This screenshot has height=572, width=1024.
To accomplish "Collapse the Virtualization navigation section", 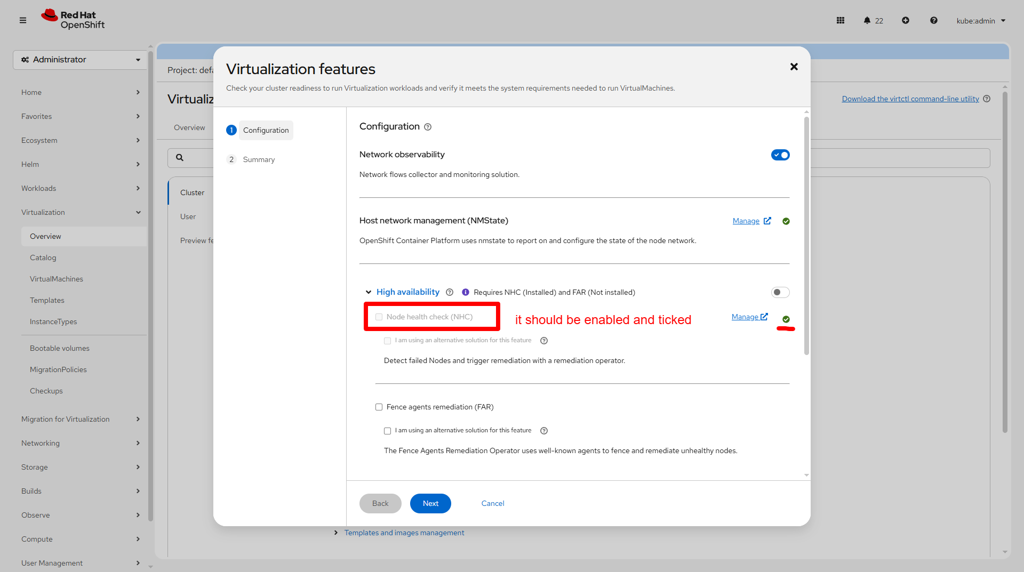I will [x=81, y=212].
